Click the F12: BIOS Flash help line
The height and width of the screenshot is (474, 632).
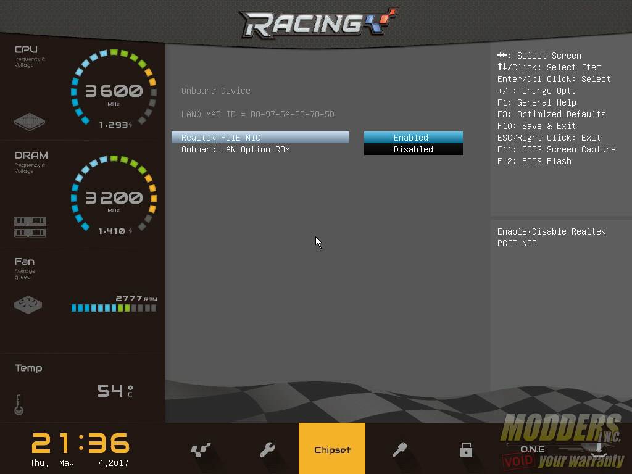click(534, 161)
